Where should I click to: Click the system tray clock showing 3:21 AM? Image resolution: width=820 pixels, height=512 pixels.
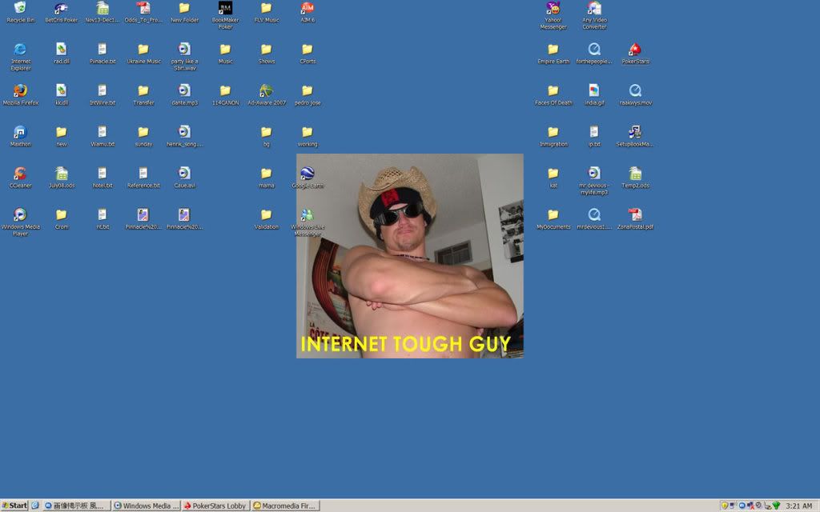point(799,506)
